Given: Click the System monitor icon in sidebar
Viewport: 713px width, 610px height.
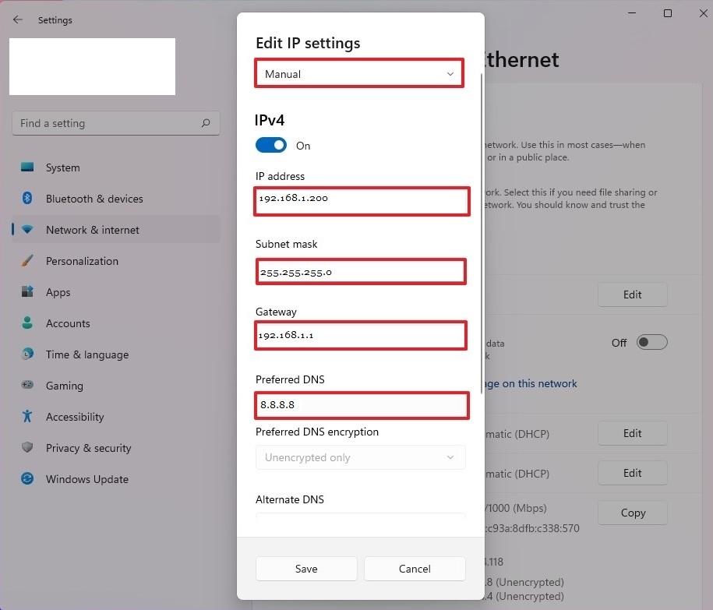Looking at the screenshot, I should click(28, 167).
